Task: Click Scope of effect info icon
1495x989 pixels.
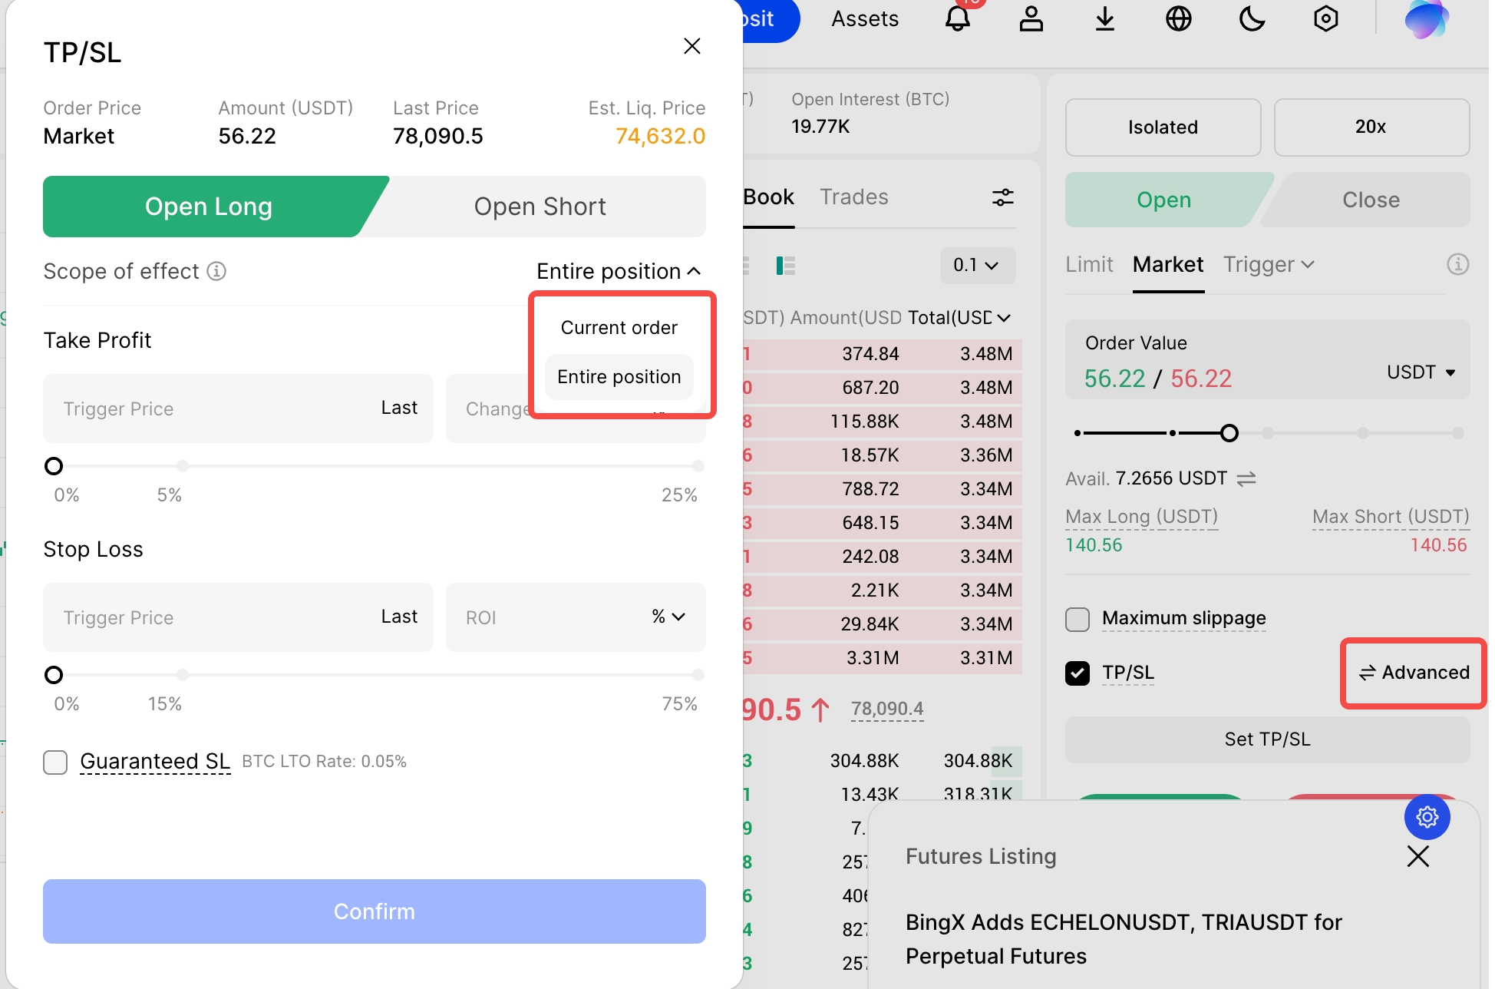Action: tap(217, 271)
